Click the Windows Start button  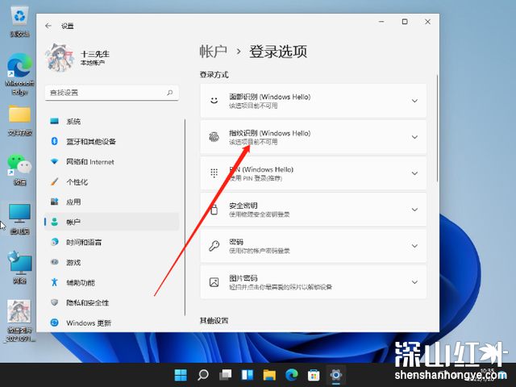click(x=181, y=375)
